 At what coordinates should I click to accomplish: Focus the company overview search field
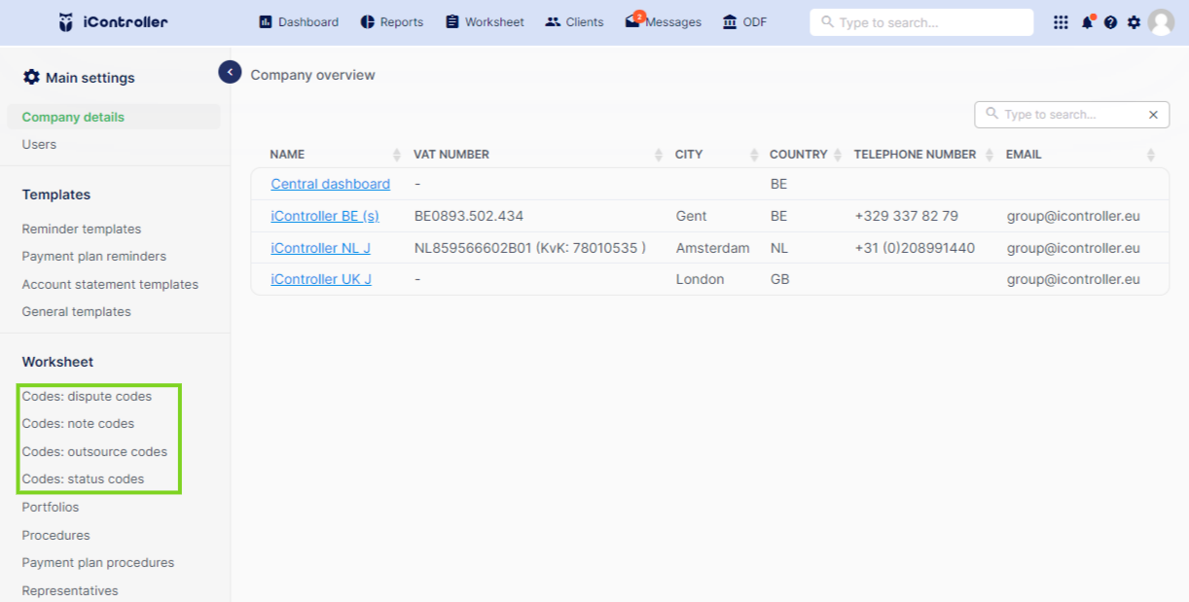coord(1071,115)
